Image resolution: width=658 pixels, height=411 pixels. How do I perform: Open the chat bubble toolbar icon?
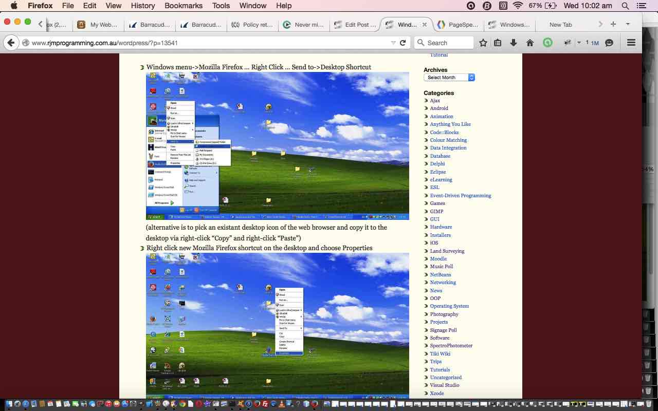coord(609,43)
